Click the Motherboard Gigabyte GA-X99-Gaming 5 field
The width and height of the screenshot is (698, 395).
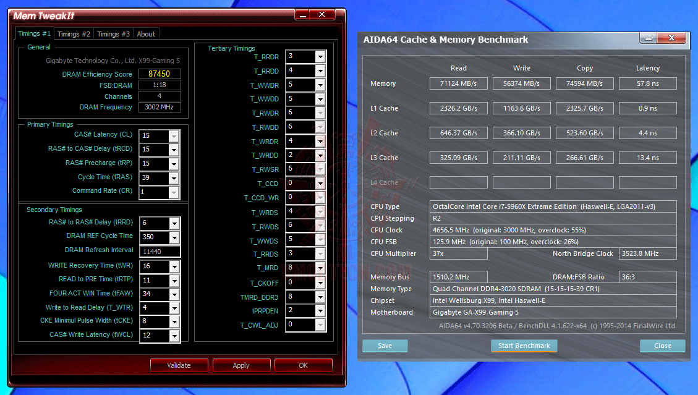click(x=553, y=313)
